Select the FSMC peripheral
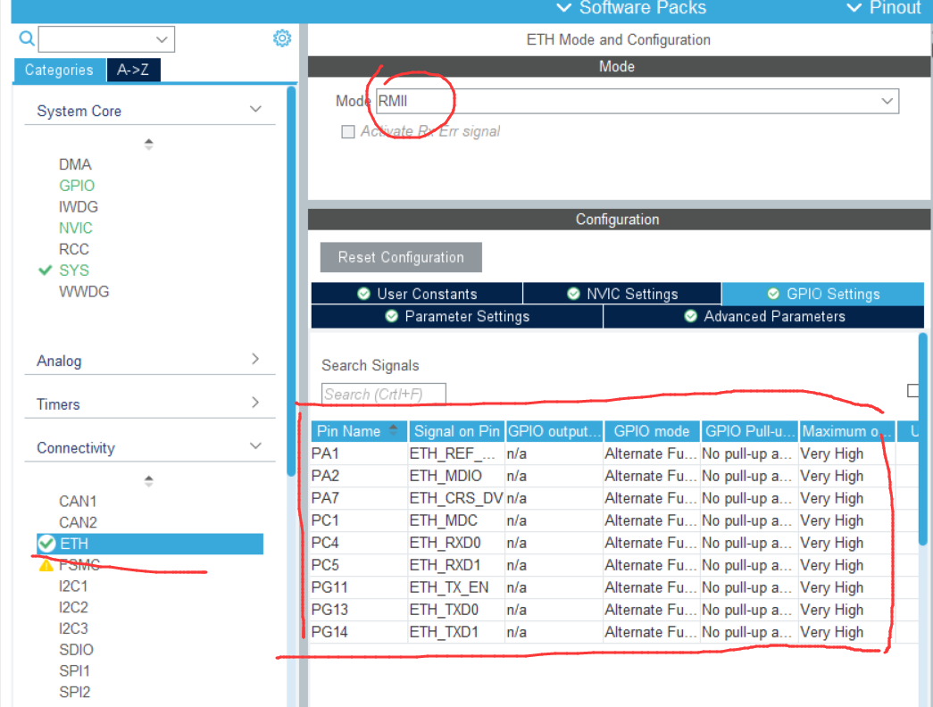Screen dimensions: 933x707 point(79,565)
